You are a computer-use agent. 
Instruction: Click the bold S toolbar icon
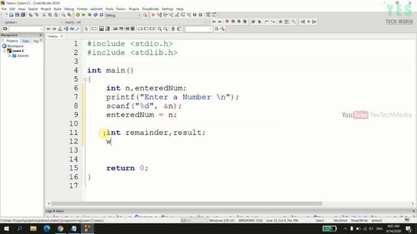tap(173, 29)
